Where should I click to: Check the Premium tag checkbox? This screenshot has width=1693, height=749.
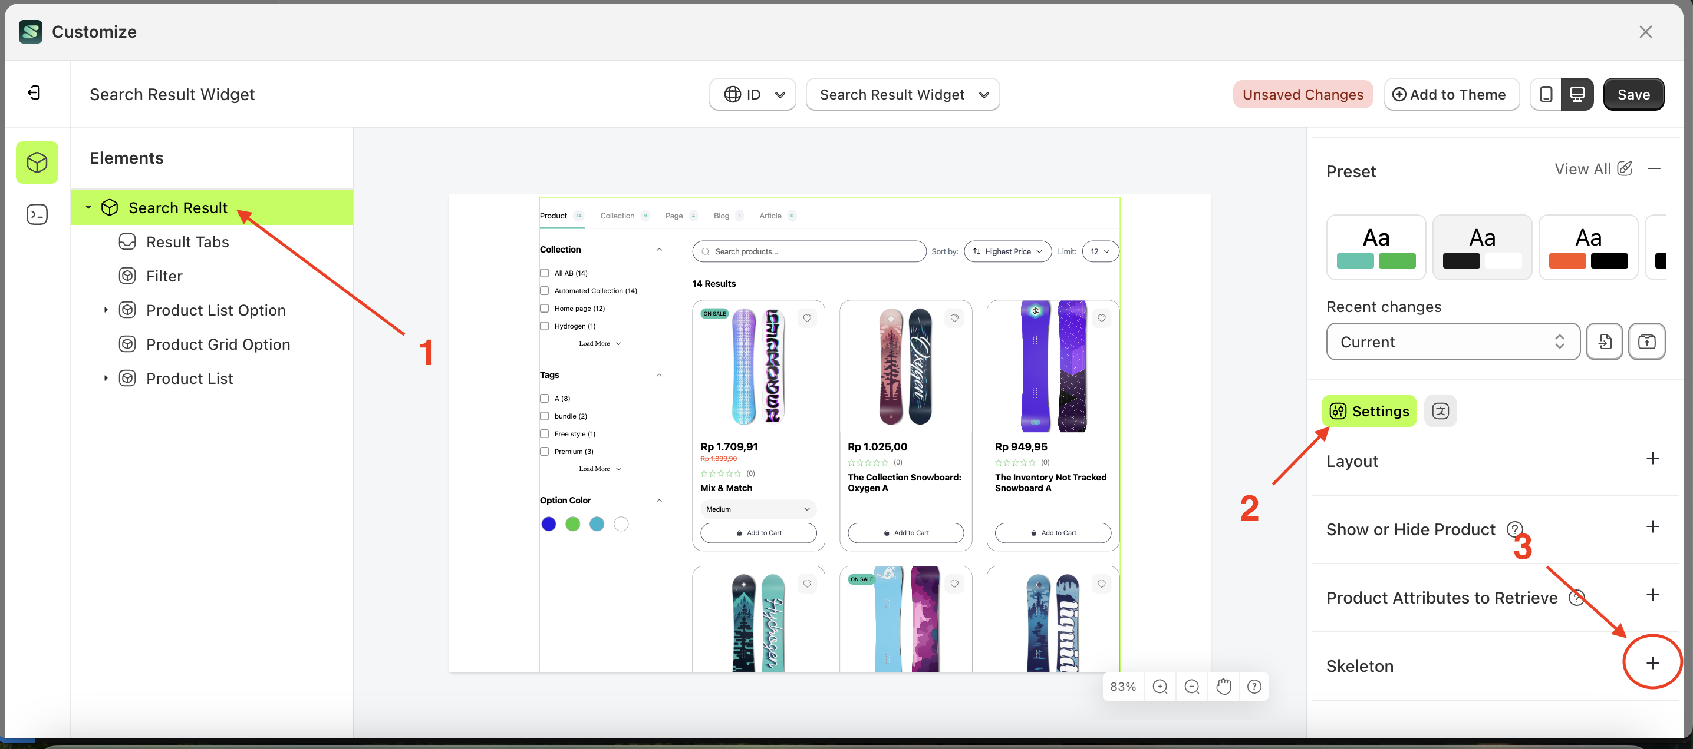click(545, 451)
